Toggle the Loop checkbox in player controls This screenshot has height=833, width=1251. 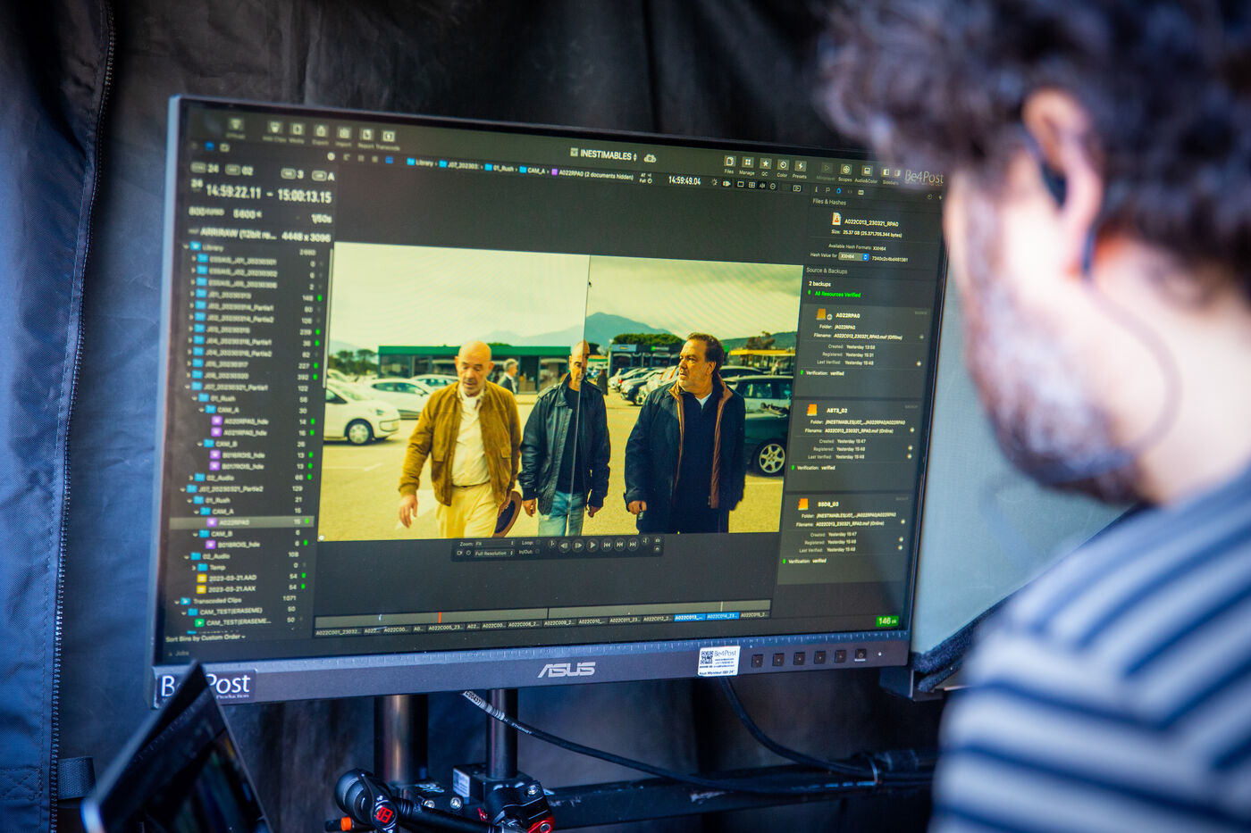(539, 542)
